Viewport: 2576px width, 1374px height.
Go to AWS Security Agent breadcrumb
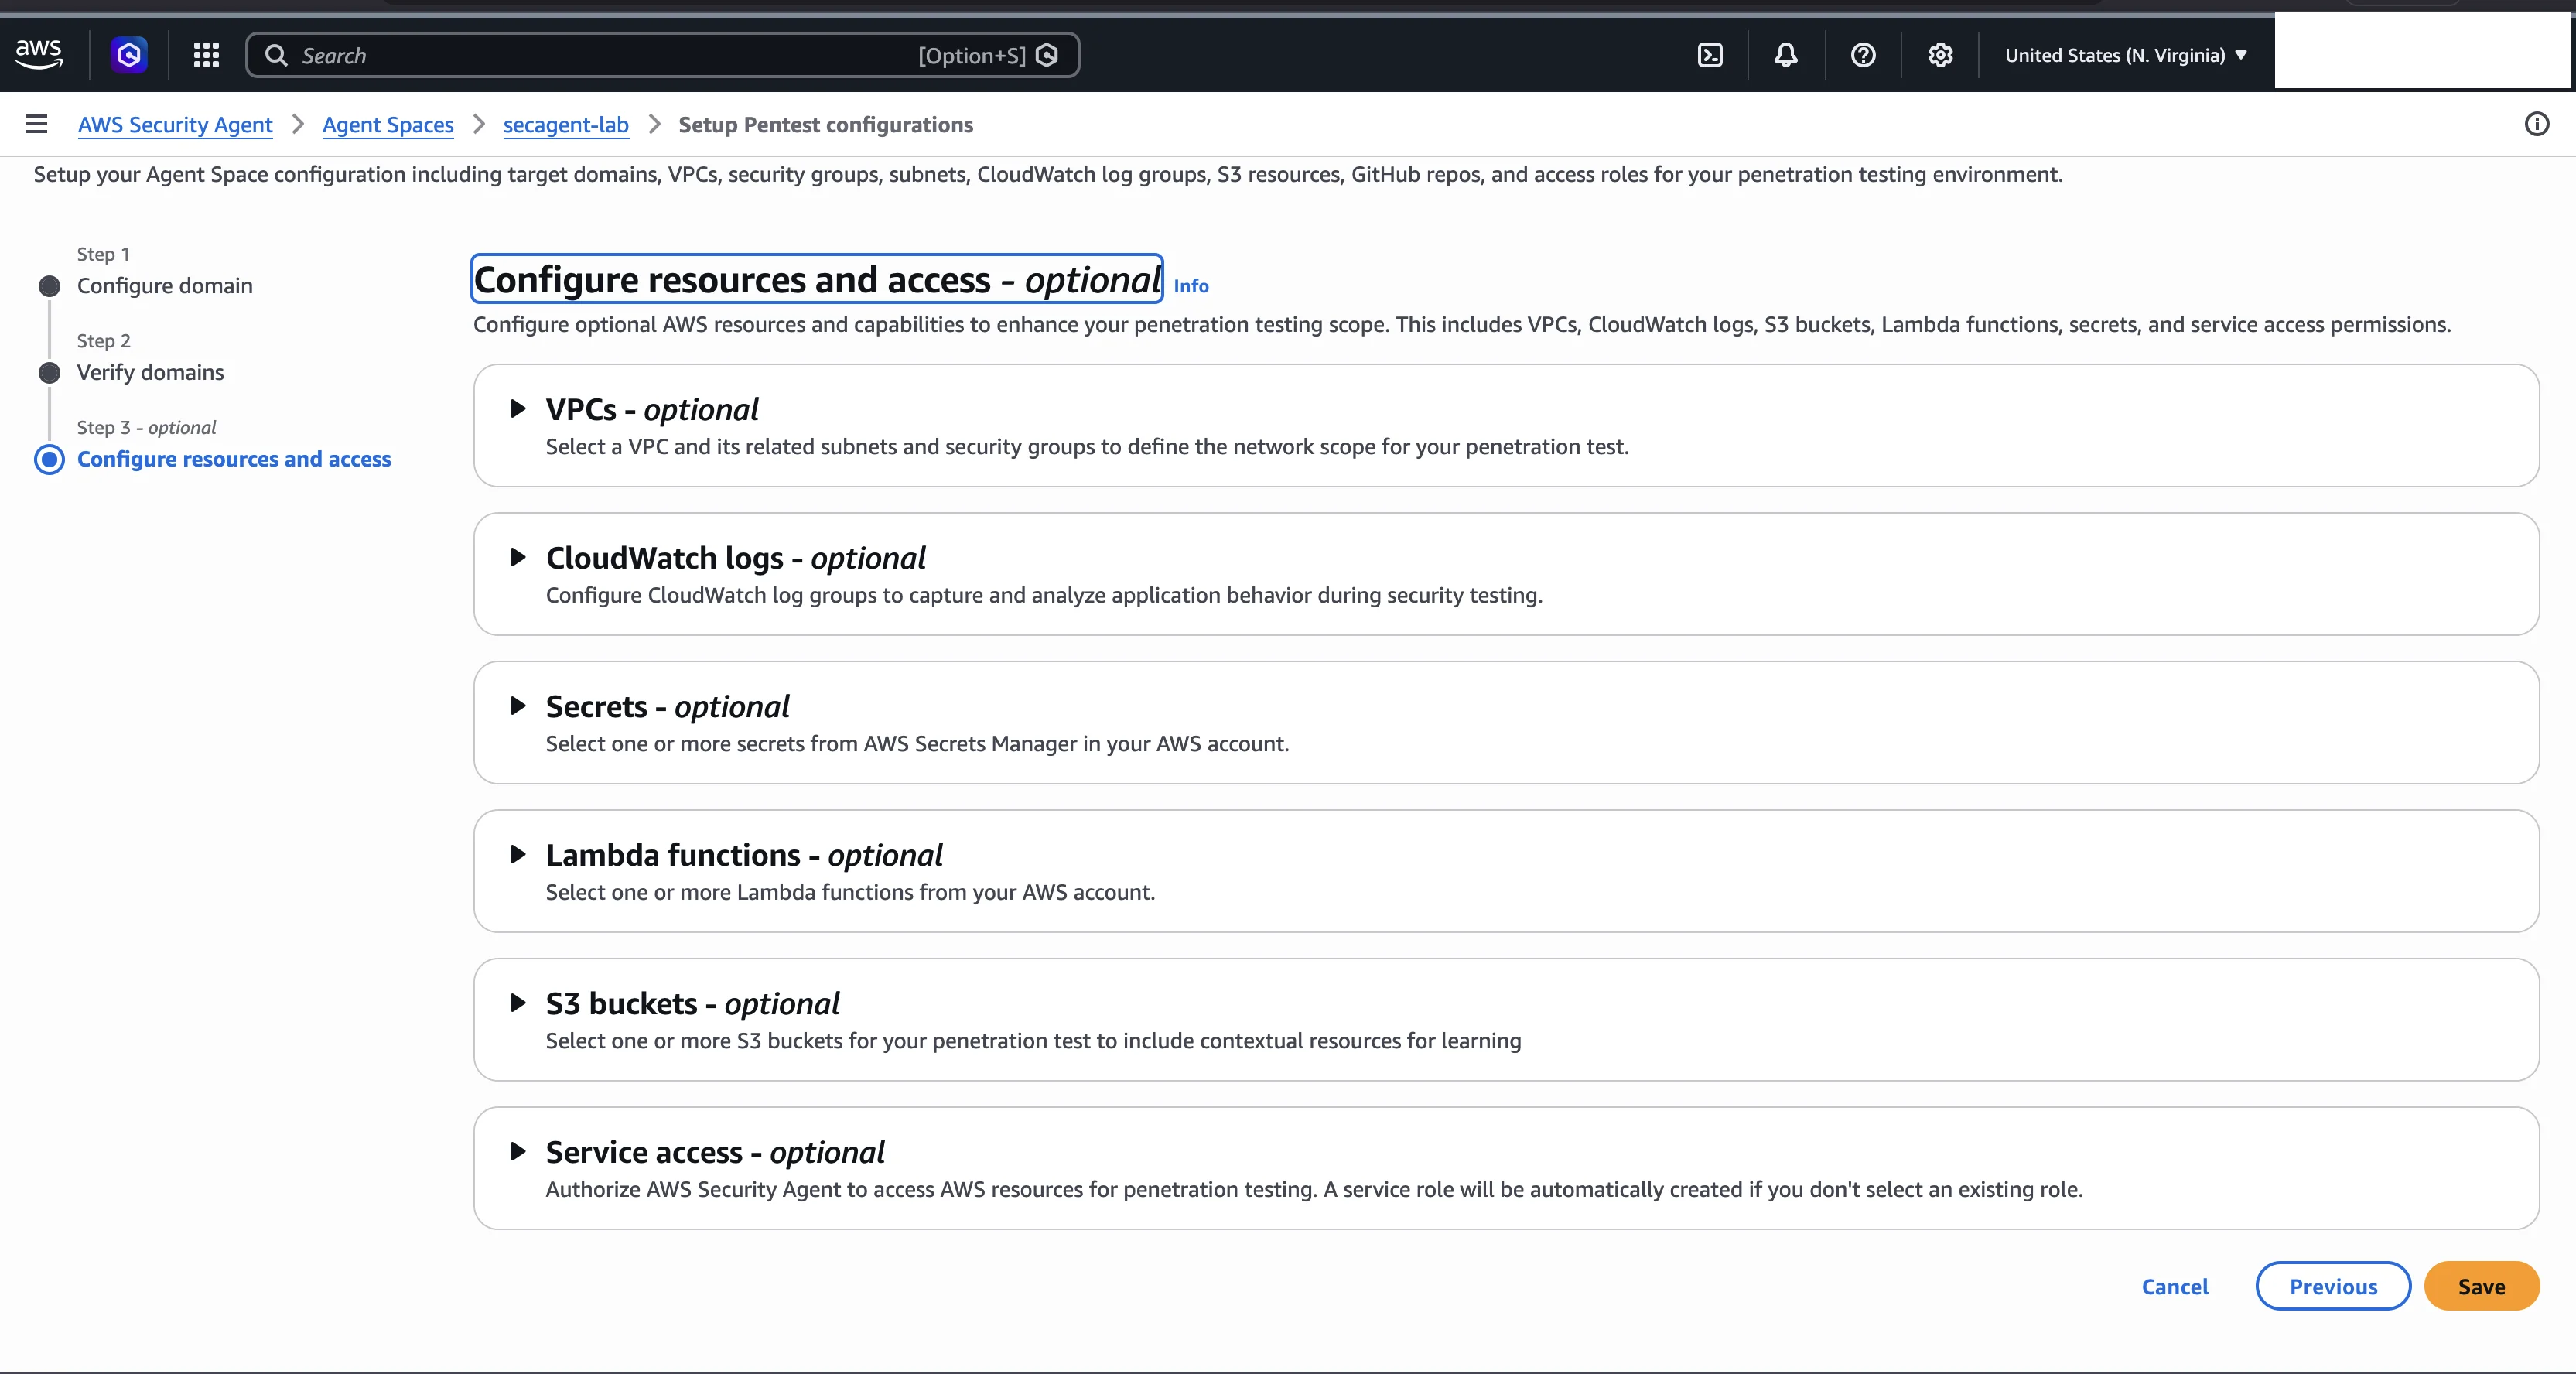pos(175,124)
